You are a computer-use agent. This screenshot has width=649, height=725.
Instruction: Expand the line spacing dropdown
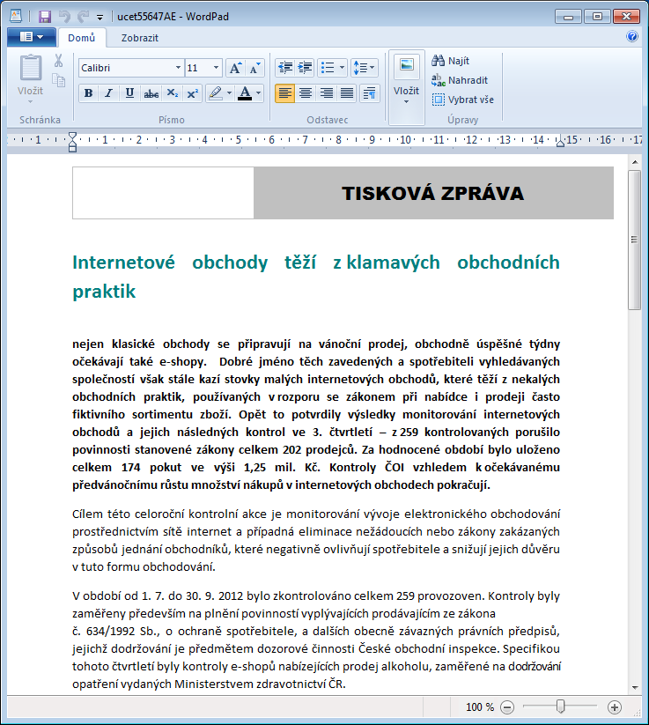365,68
